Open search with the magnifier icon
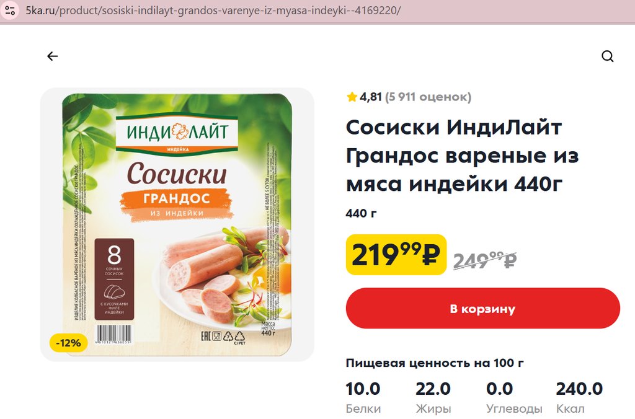This screenshot has width=635, height=419. [608, 56]
